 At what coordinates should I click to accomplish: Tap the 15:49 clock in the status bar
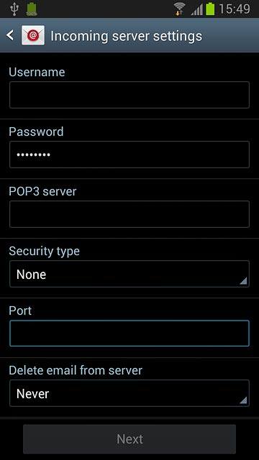tap(235, 9)
